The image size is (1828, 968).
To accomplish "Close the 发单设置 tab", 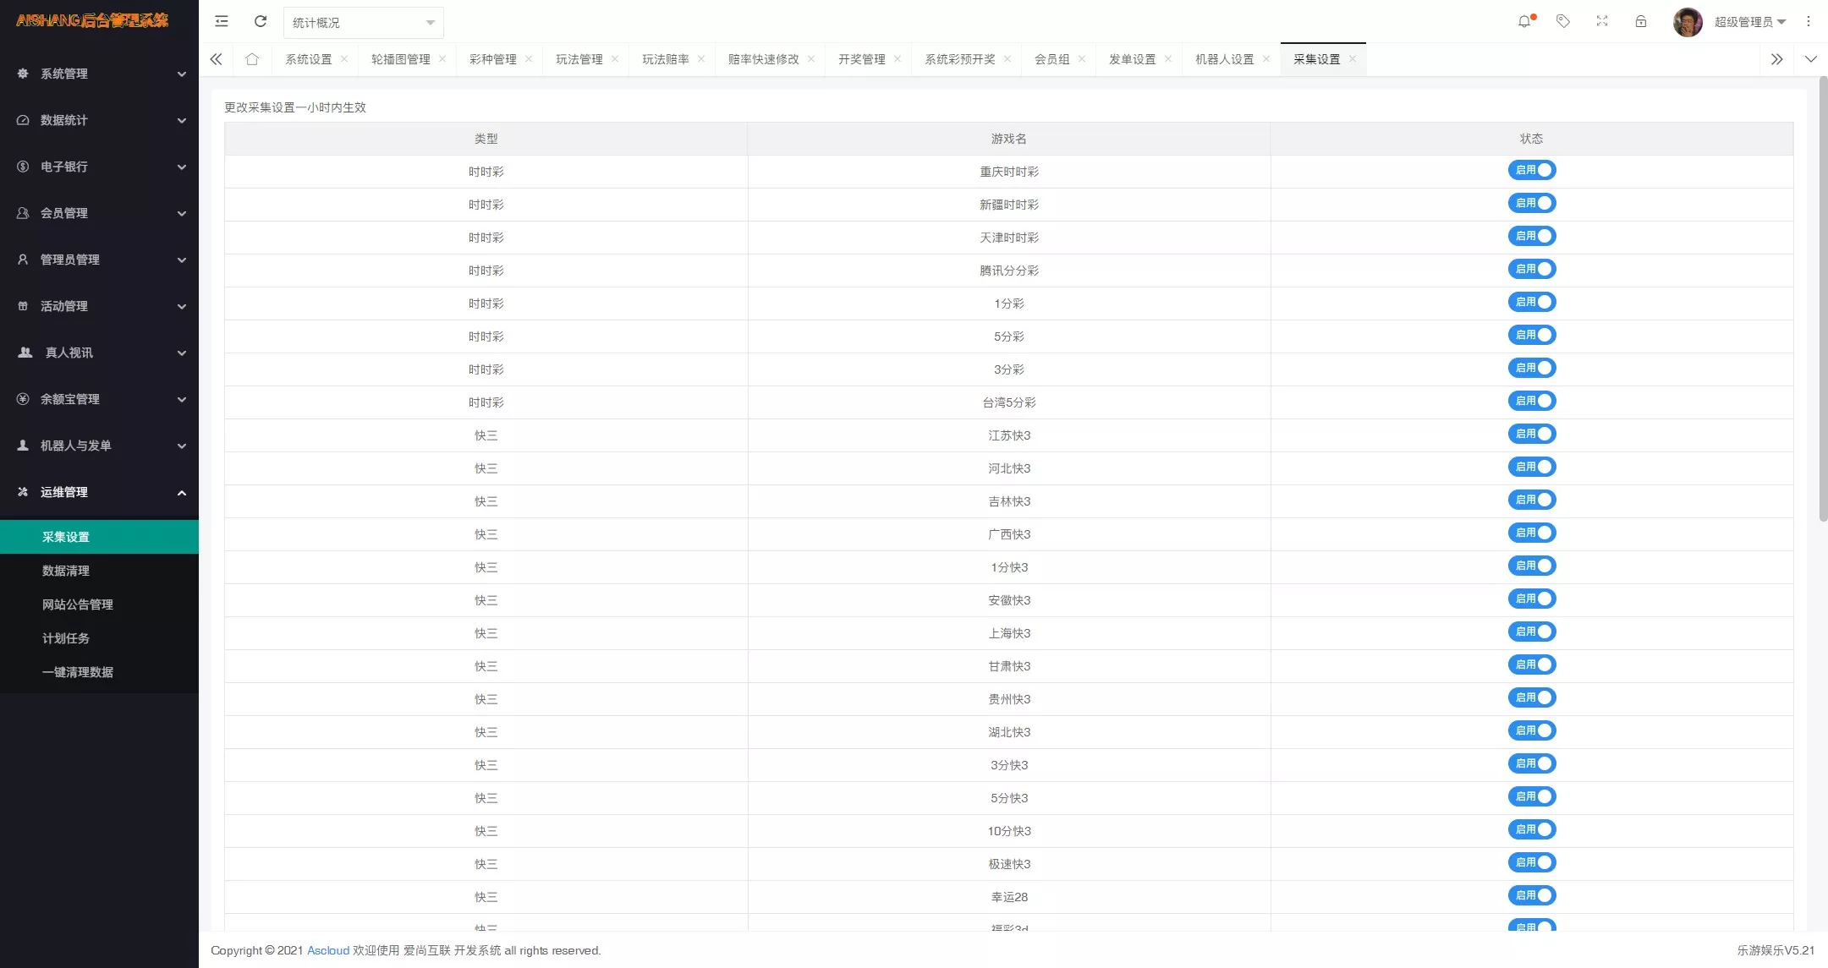I will coord(1168,59).
